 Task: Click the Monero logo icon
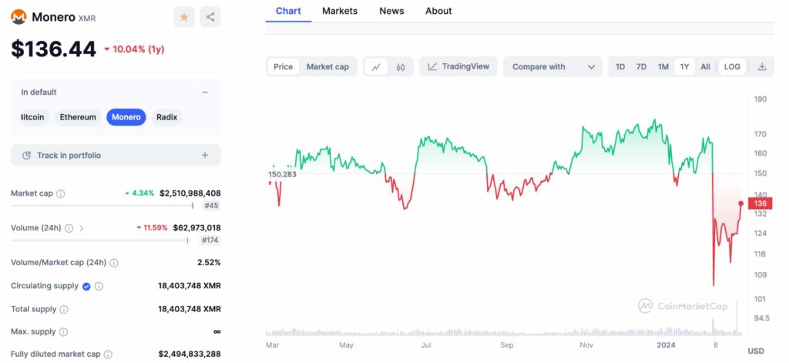(18, 17)
